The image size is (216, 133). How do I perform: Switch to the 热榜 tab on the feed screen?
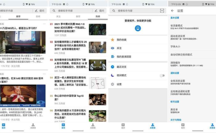click(38, 16)
